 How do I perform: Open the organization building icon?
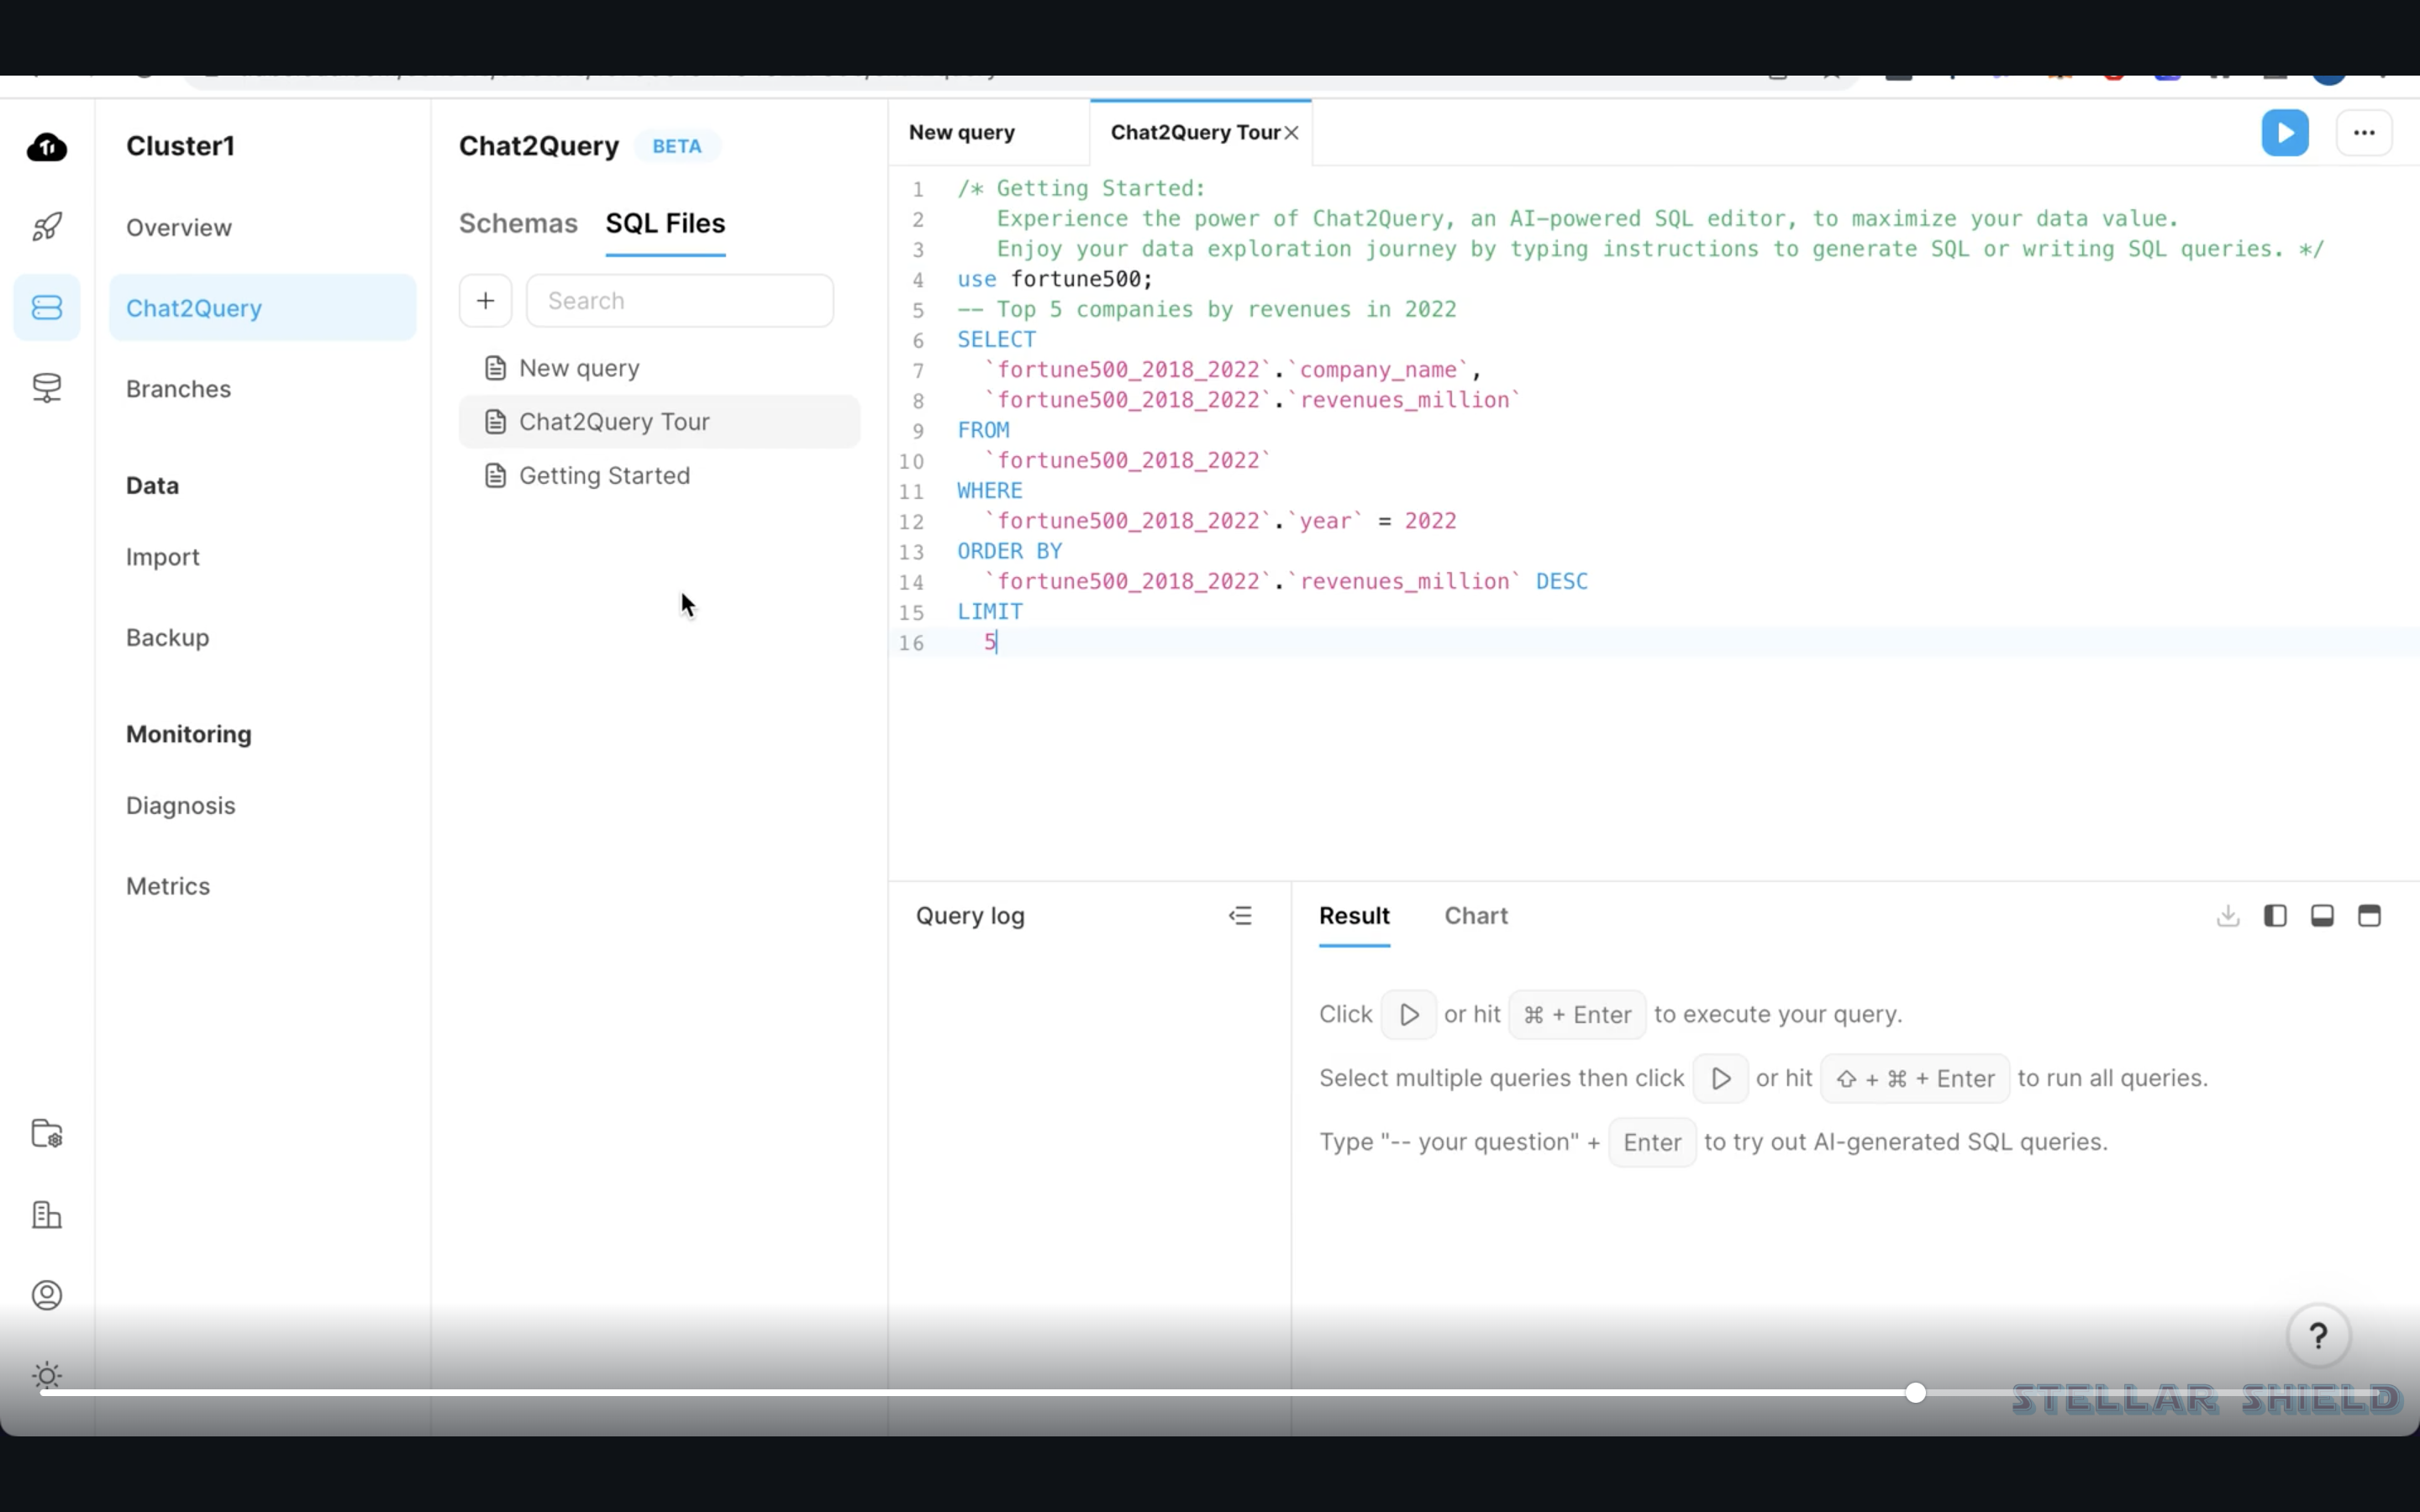coord(47,1215)
